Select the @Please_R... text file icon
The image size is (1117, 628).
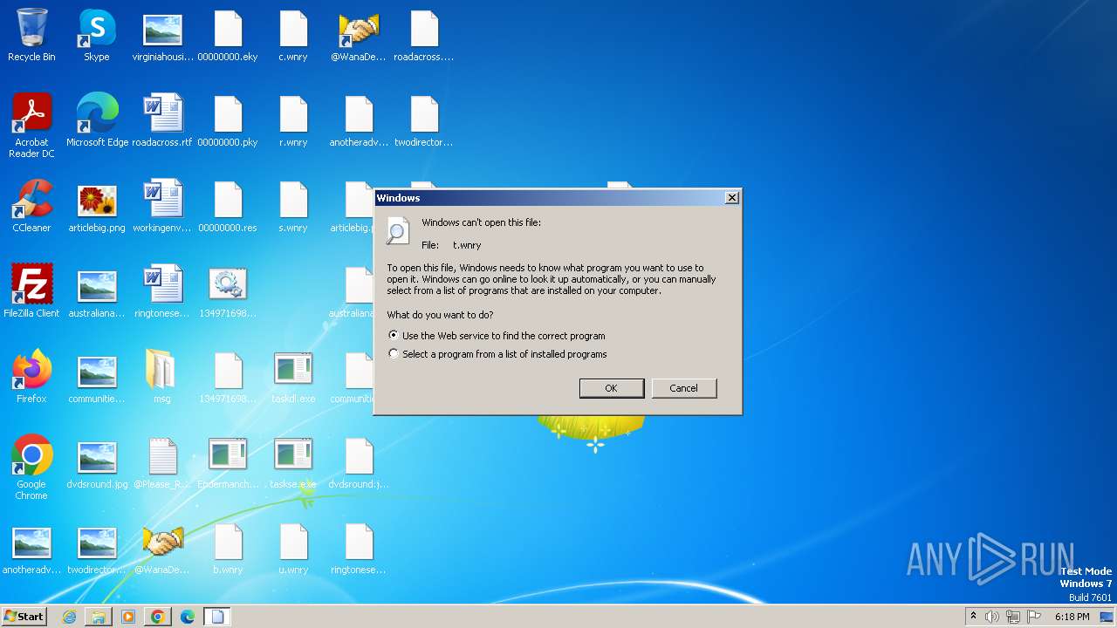(x=162, y=463)
